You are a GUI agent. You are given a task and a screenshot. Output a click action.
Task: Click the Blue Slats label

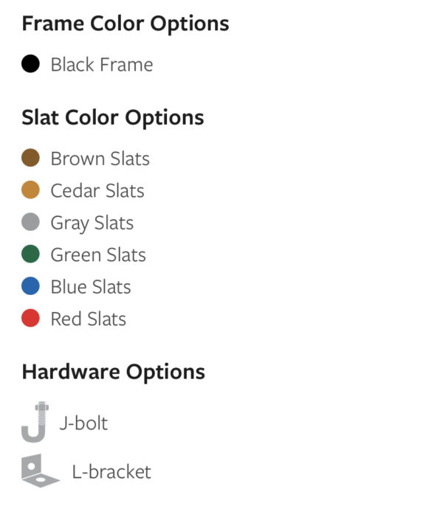91,287
